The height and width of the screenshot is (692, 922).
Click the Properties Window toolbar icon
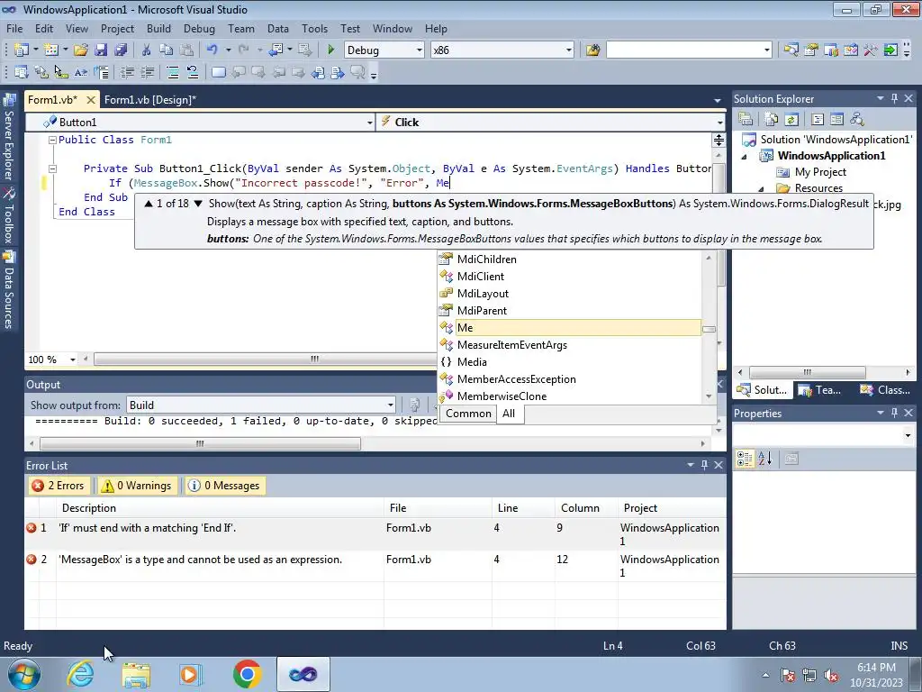811,50
